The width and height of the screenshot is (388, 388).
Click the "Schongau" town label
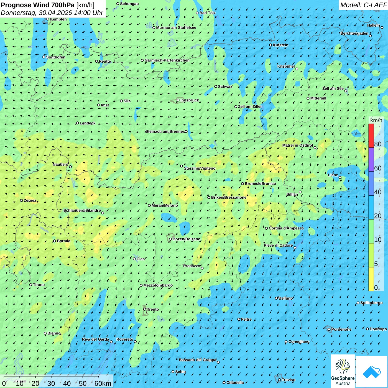point(129,4)
